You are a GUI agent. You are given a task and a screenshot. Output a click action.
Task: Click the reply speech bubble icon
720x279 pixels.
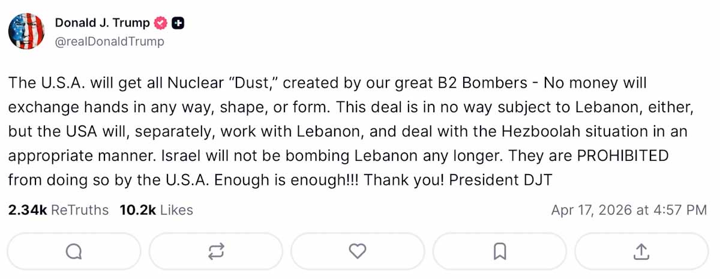coord(74,251)
